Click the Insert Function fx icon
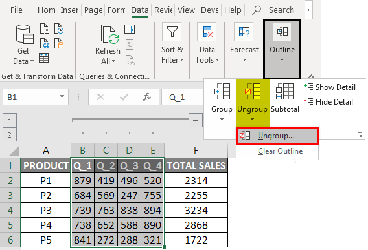This screenshot has height=250, width=368. tap(147, 97)
